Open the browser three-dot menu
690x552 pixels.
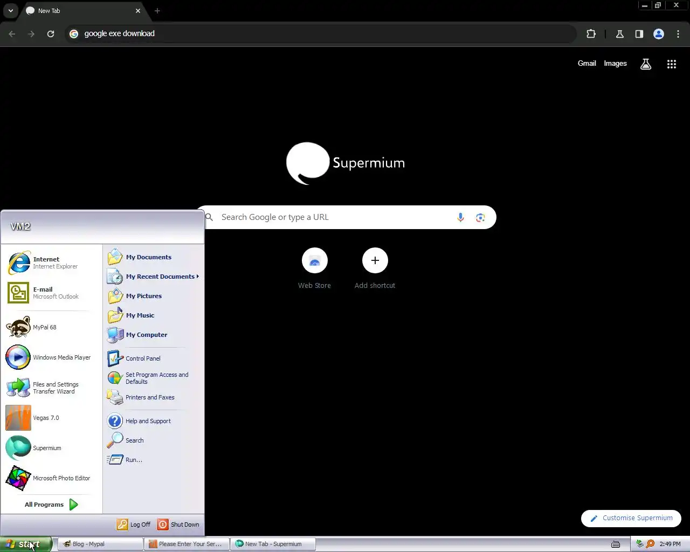tap(678, 34)
